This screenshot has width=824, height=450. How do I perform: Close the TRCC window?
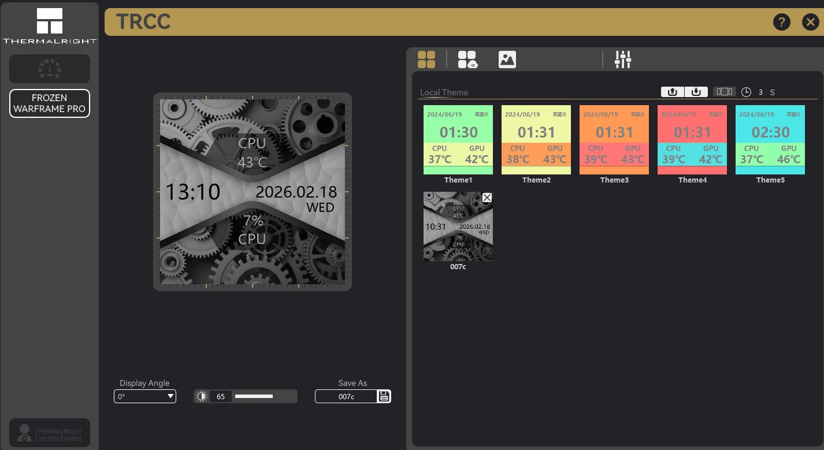coord(810,22)
